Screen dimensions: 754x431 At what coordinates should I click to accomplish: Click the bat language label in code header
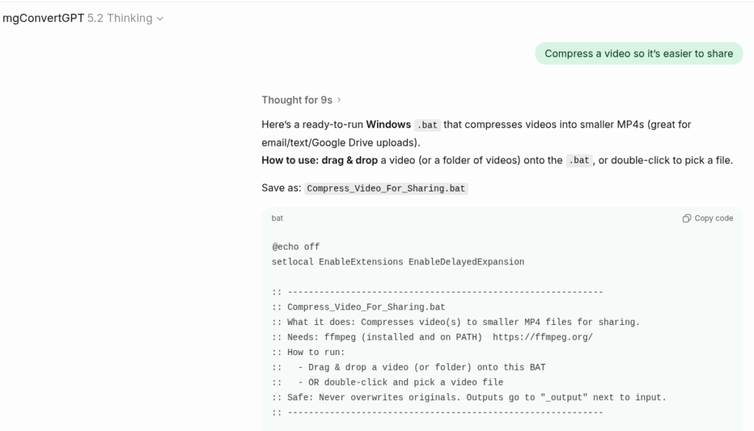click(278, 218)
